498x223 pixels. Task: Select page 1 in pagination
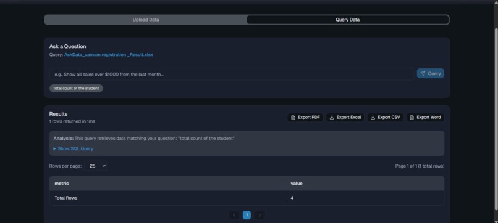click(x=247, y=215)
